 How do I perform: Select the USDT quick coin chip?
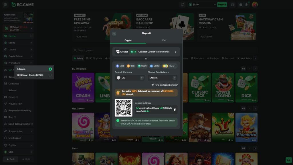(142, 66)
